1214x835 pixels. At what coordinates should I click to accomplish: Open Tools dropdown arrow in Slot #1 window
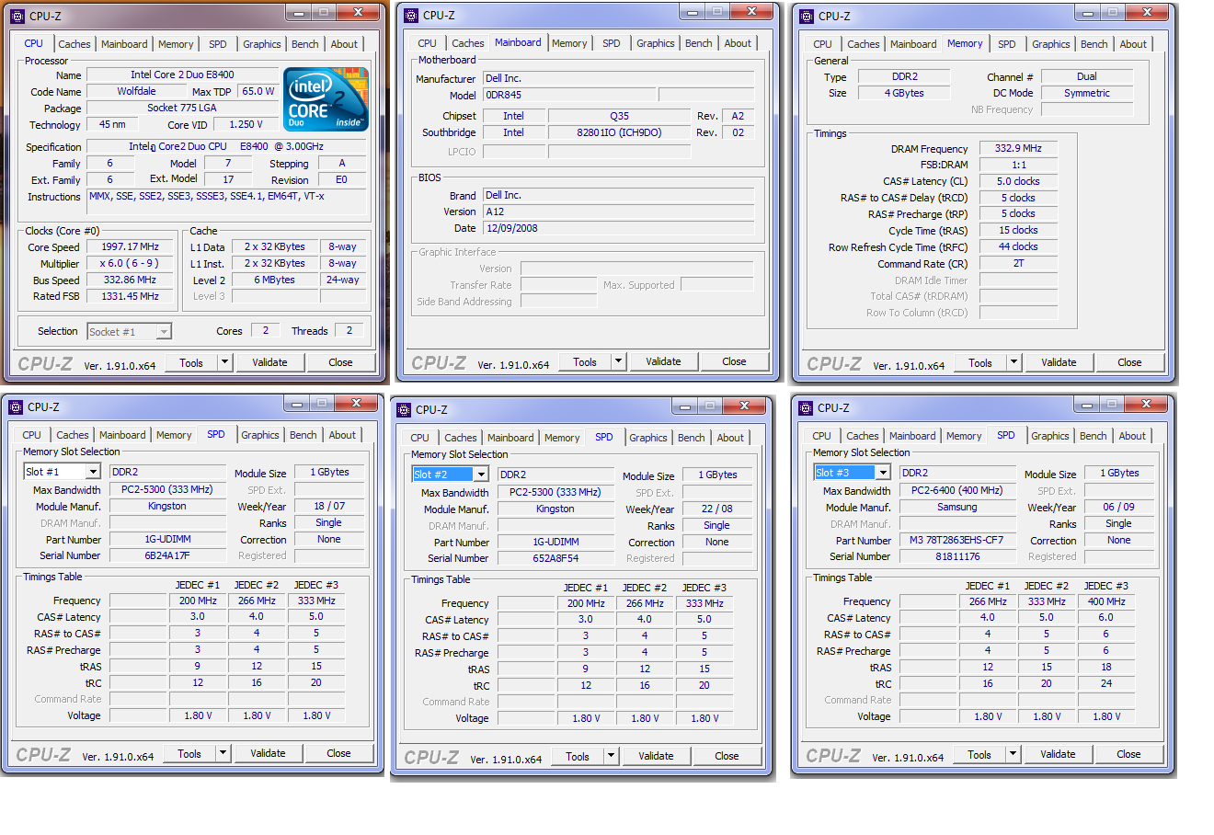click(223, 753)
